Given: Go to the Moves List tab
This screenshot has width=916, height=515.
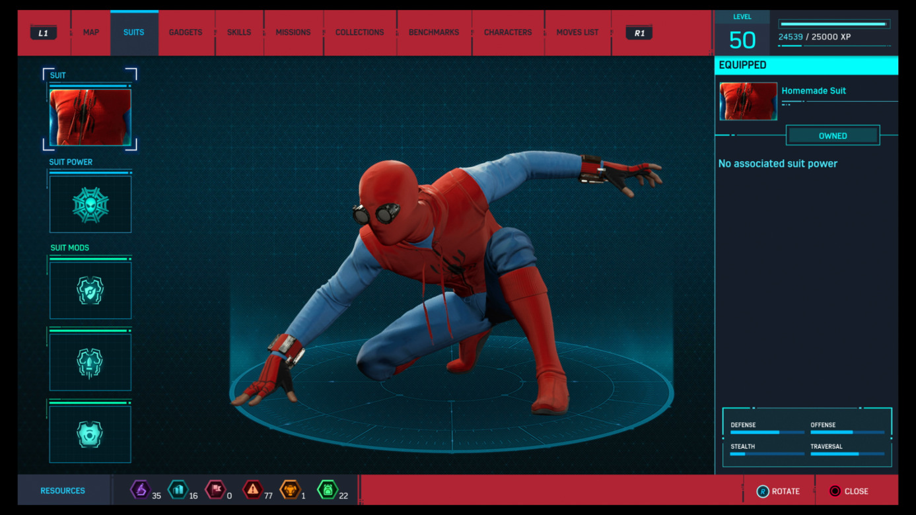Looking at the screenshot, I should click(x=577, y=32).
